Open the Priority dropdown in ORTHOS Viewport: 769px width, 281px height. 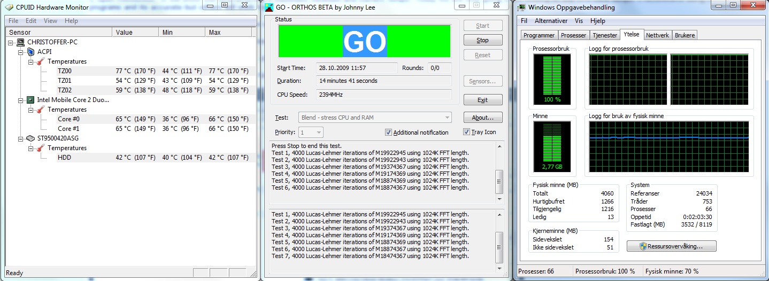311,132
